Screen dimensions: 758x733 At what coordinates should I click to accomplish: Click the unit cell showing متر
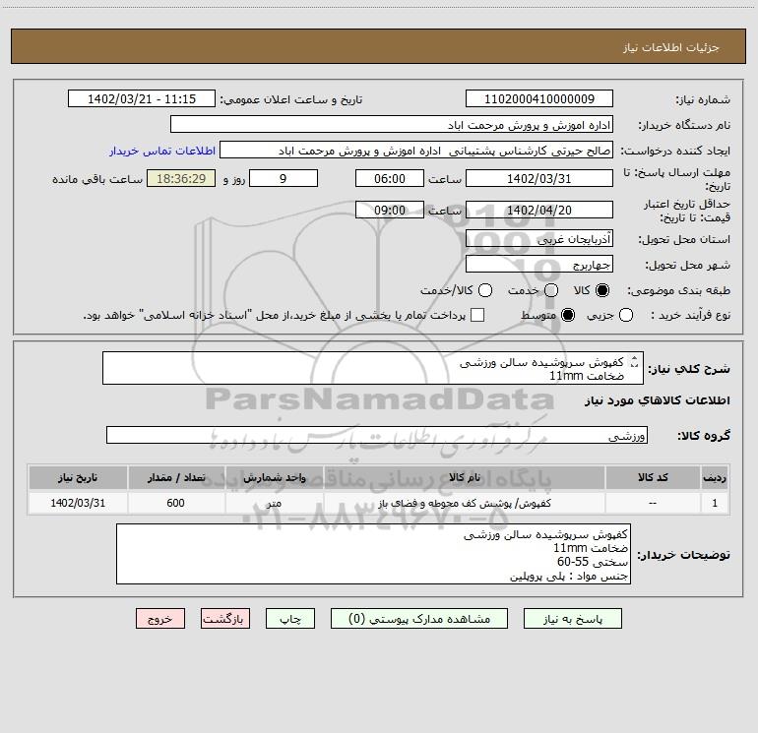tap(274, 503)
